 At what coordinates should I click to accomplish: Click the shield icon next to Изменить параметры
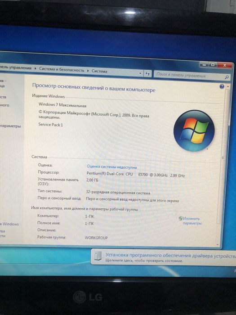coord(181,218)
